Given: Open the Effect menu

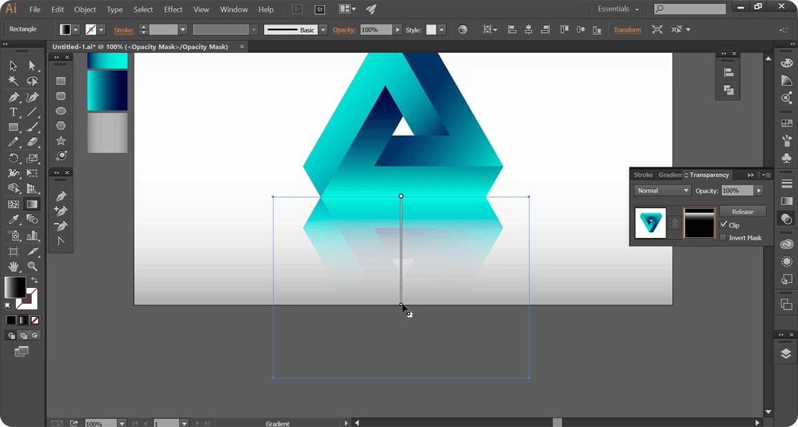Looking at the screenshot, I should 173,9.
